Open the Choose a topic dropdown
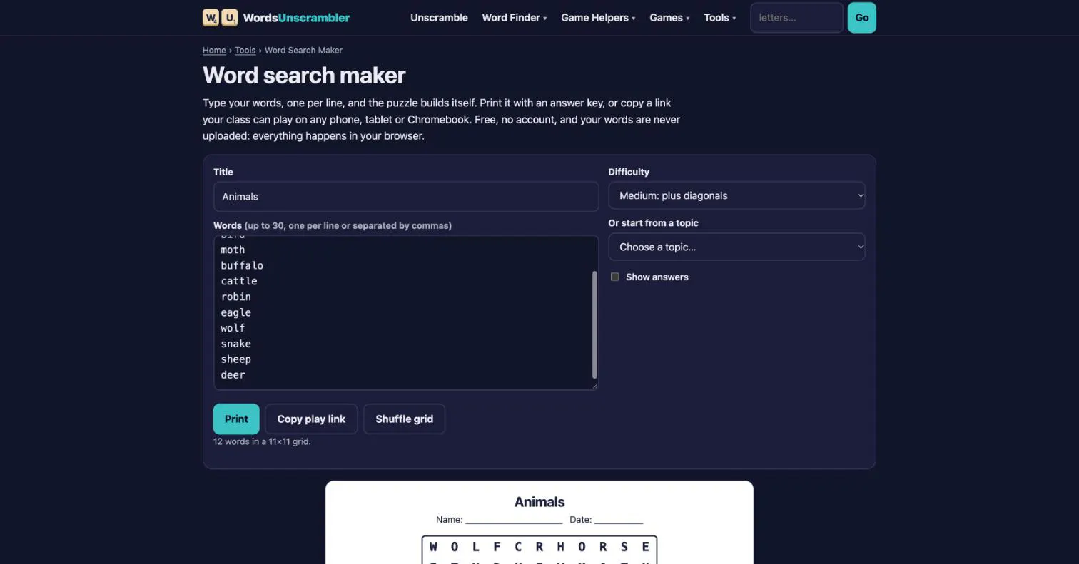This screenshot has height=564, width=1079. click(736, 247)
